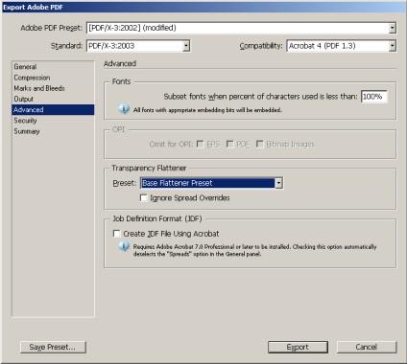Select the Advanced panel
The width and height of the screenshot is (407, 364).
point(53,109)
